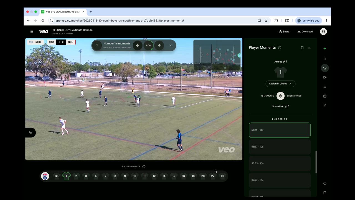This screenshot has width=355, height=200.
Task: Open the help question mark icon
Action: (x=325, y=183)
